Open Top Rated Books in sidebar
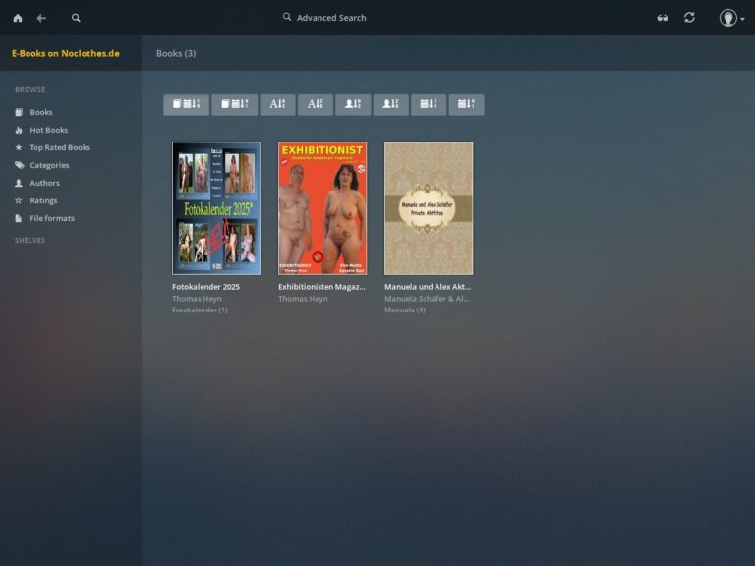The height and width of the screenshot is (566, 755). click(x=59, y=147)
